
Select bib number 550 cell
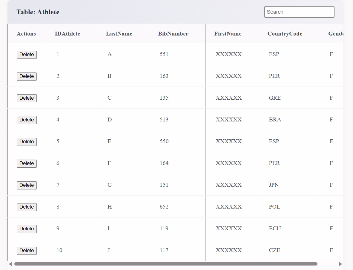(177, 141)
